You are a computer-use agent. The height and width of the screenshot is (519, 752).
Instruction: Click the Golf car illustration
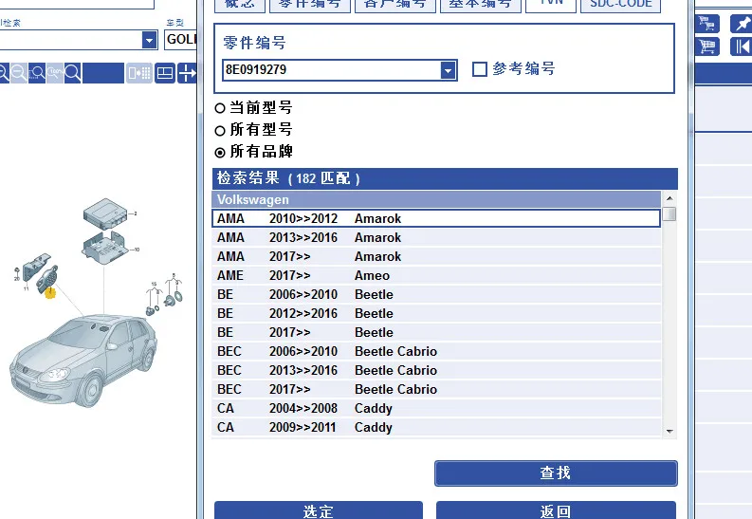point(84,360)
